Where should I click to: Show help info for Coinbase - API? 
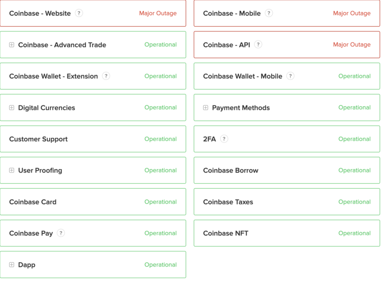(258, 45)
